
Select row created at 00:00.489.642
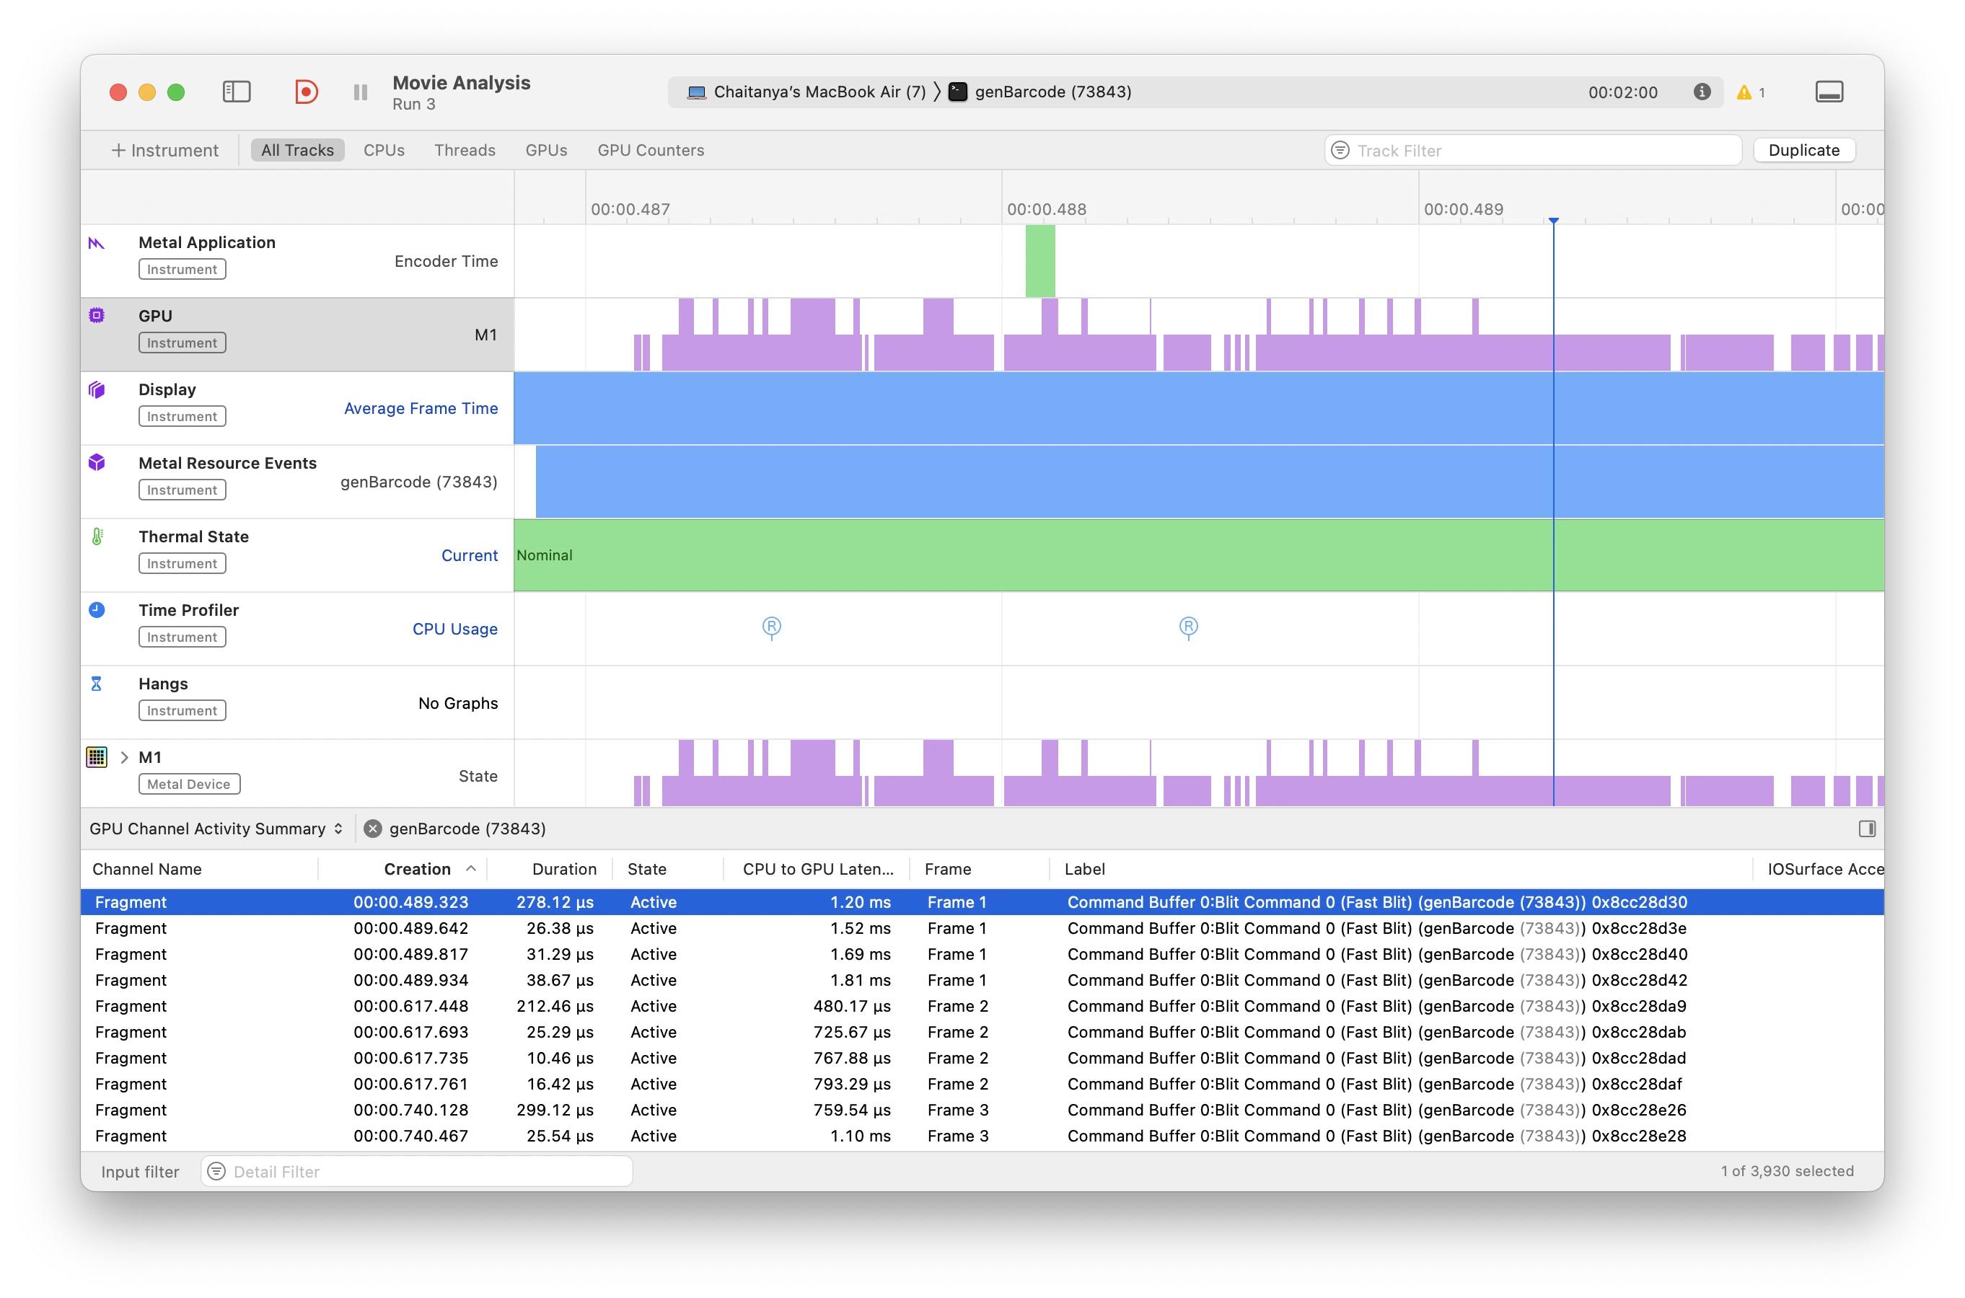tap(982, 928)
